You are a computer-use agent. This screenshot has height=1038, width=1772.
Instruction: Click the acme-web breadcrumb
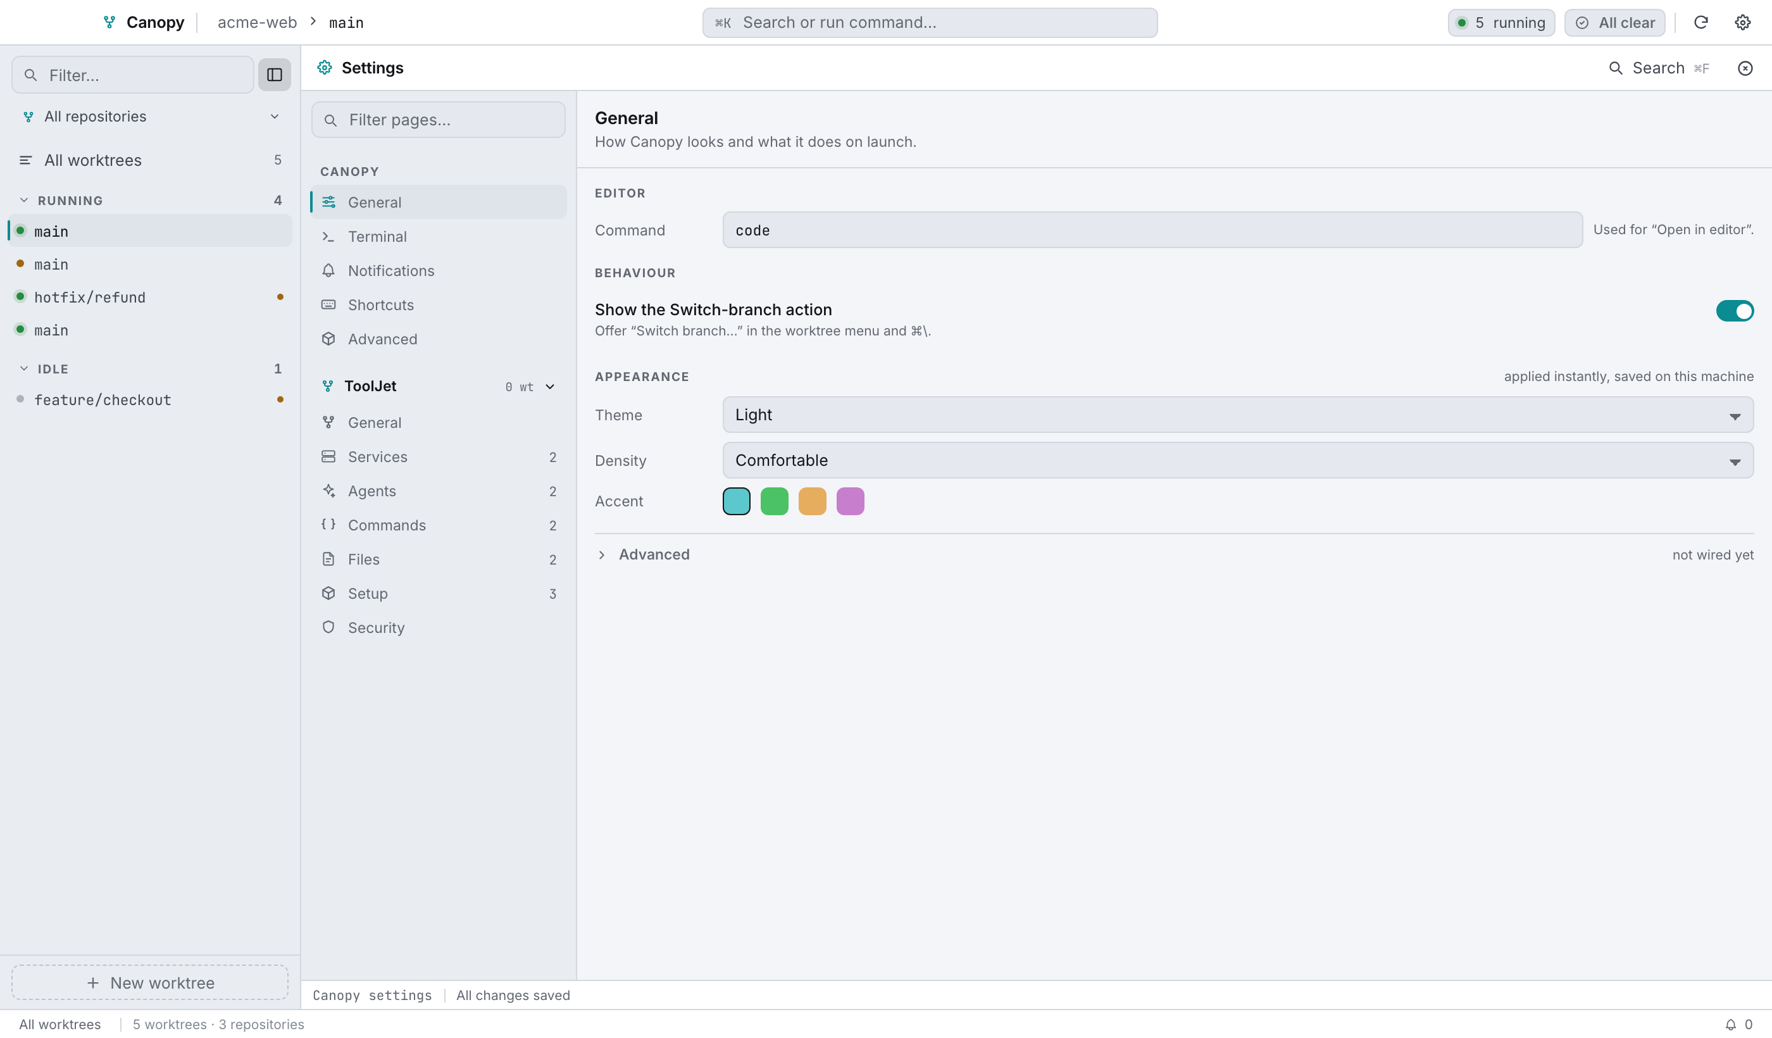click(258, 23)
